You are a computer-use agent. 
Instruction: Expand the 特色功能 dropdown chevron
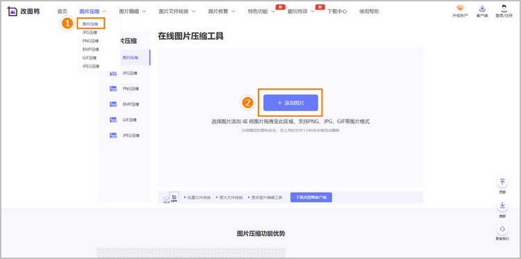[x=272, y=12]
